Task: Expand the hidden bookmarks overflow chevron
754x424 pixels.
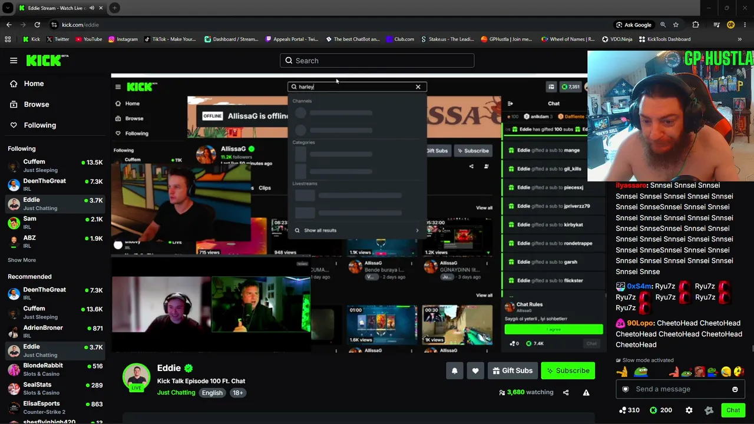Action: click(740, 39)
